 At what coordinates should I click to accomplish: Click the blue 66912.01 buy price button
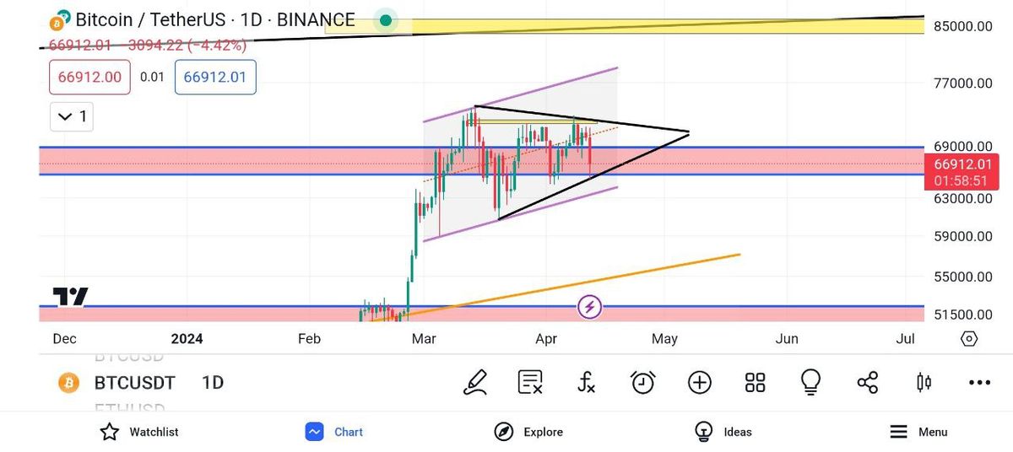coord(215,78)
